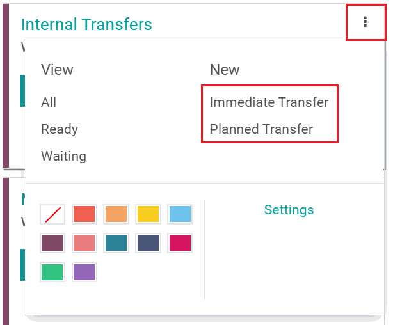Choose the green color swatch
Screen dimensions: 393x325
[x=52, y=272]
